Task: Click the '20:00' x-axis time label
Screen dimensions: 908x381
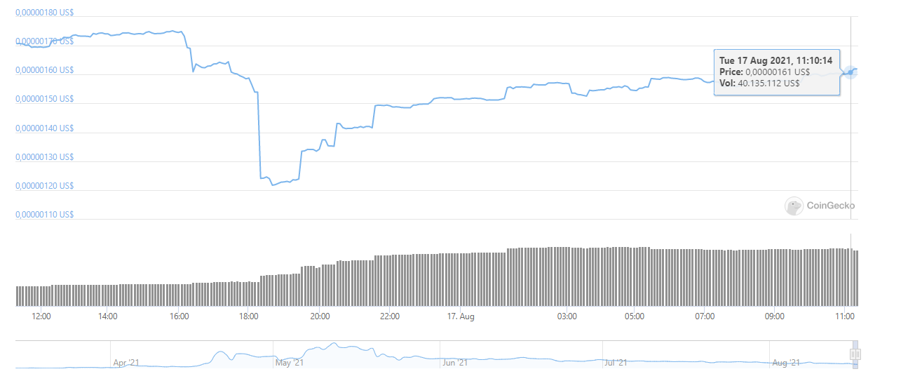Action: coord(320,316)
